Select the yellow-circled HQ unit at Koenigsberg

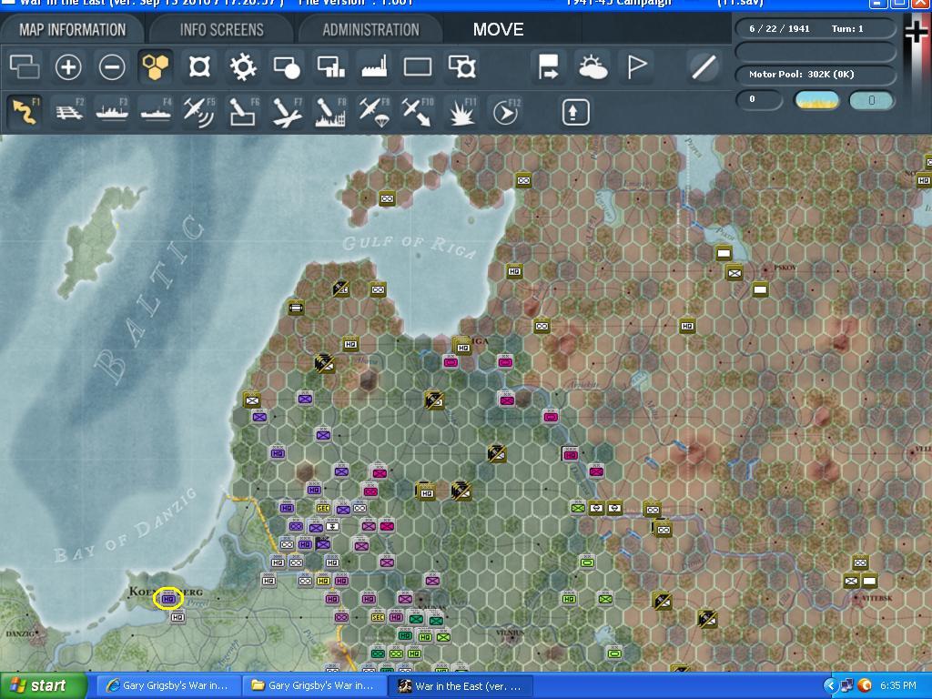pos(168,599)
